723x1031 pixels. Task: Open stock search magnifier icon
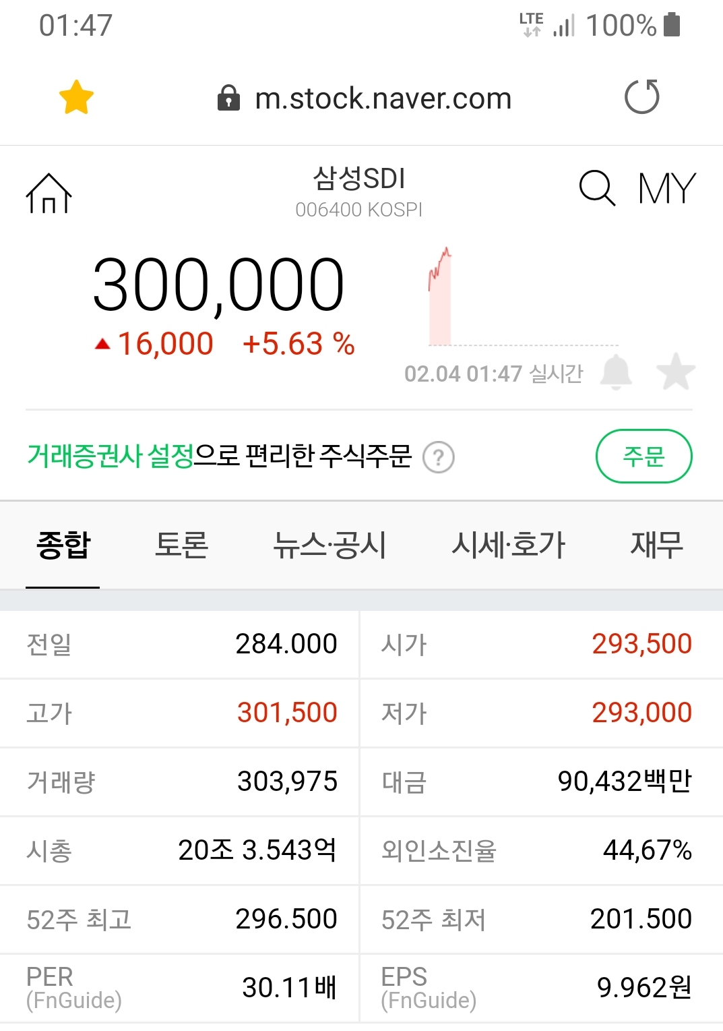click(x=597, y=187)
